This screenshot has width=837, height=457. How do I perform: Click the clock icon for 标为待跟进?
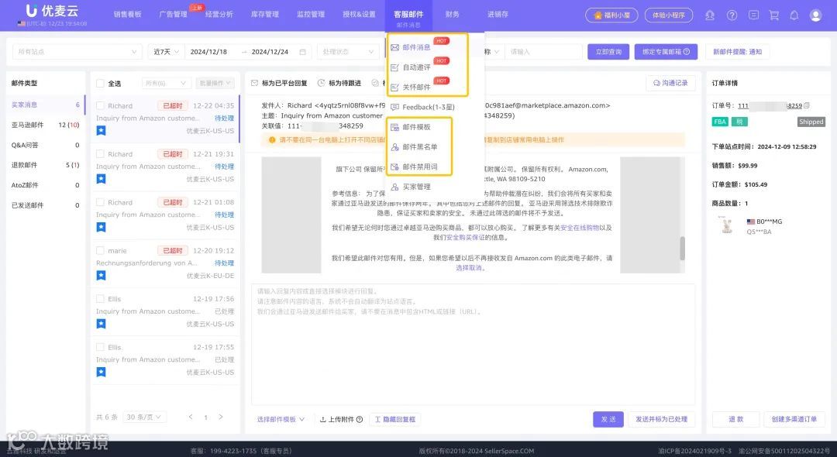click(322, 83)
